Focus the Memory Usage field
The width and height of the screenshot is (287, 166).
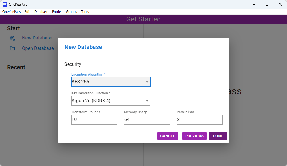[x=147, y=120]
